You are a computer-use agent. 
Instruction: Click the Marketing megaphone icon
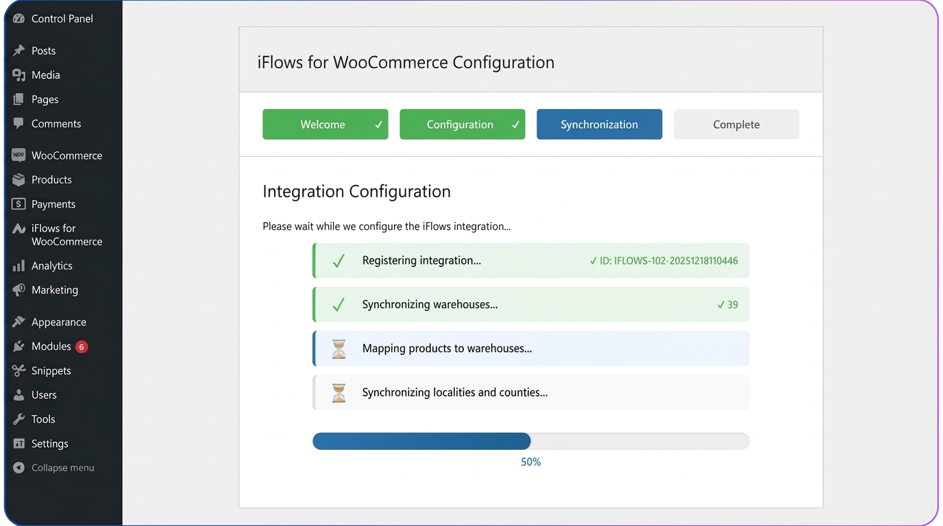(19, 290)
